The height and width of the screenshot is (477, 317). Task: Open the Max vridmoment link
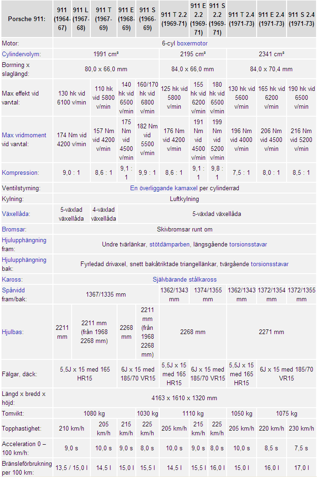pyautogui.click(x=24, y=135)
